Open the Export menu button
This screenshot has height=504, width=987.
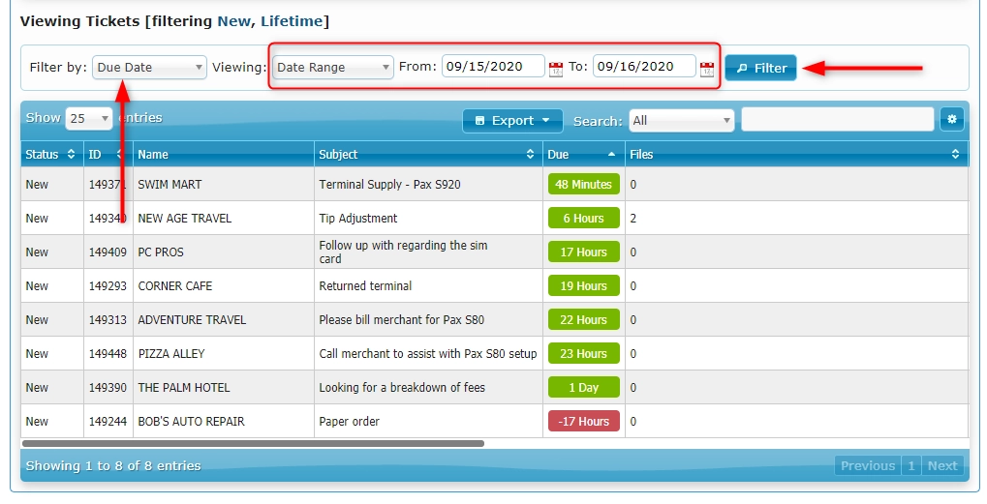pyautogui.click(x=512, y=120)
